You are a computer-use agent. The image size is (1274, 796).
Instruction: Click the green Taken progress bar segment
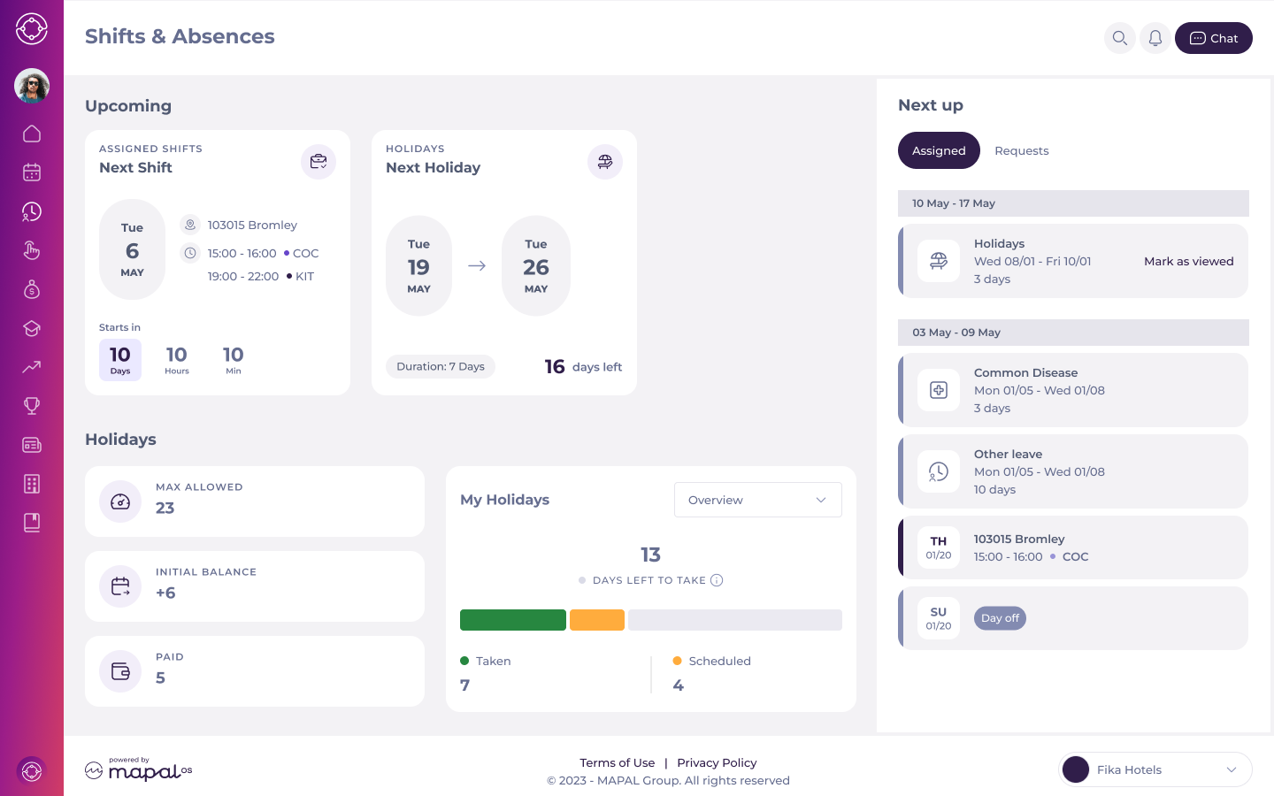[513, 620]
